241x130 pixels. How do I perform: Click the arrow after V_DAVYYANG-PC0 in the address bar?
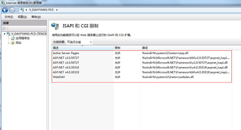click(57, 10)
